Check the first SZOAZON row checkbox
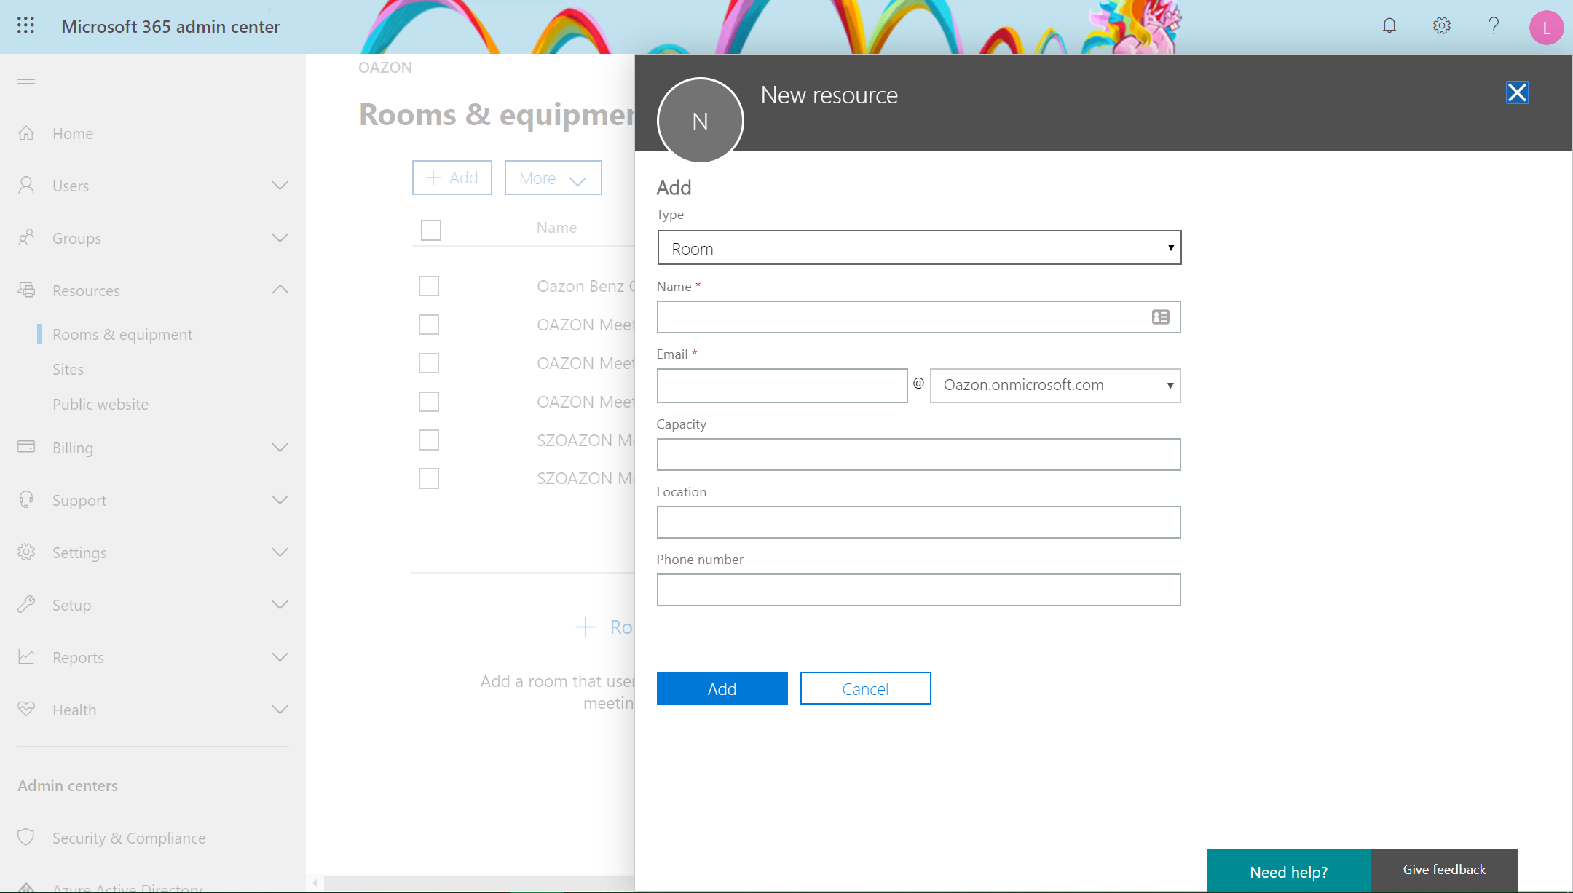 click(x=429, y=440)
